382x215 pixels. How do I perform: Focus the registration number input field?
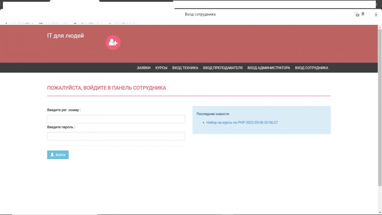click(x=116, y=119)
